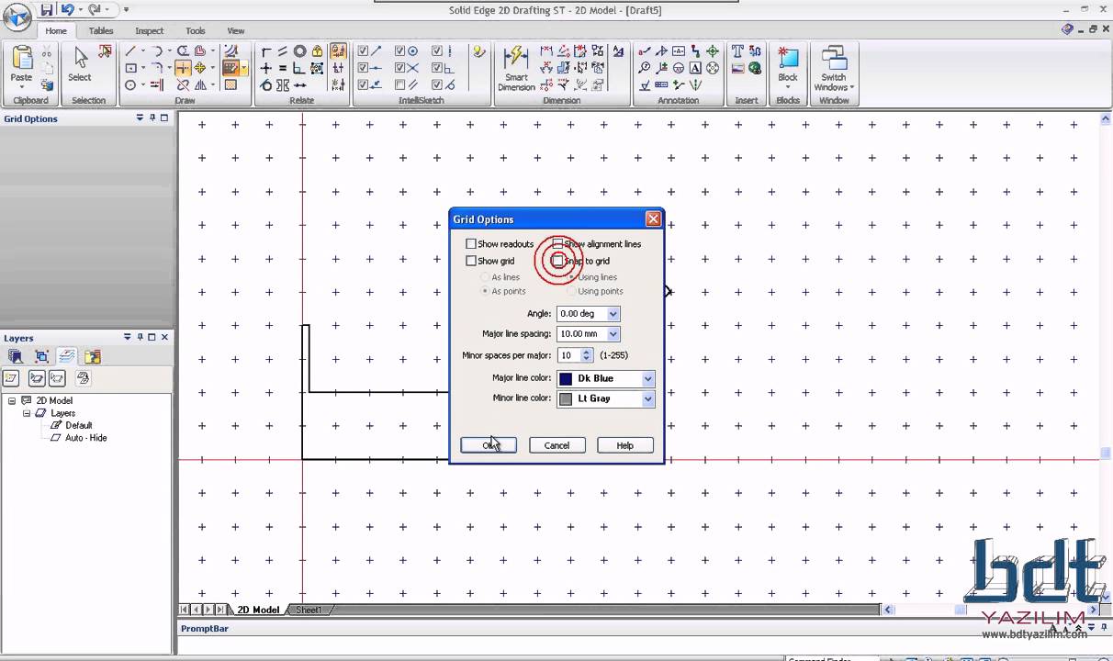
Task: Click the Switch Windows icon
Action: 834,58
